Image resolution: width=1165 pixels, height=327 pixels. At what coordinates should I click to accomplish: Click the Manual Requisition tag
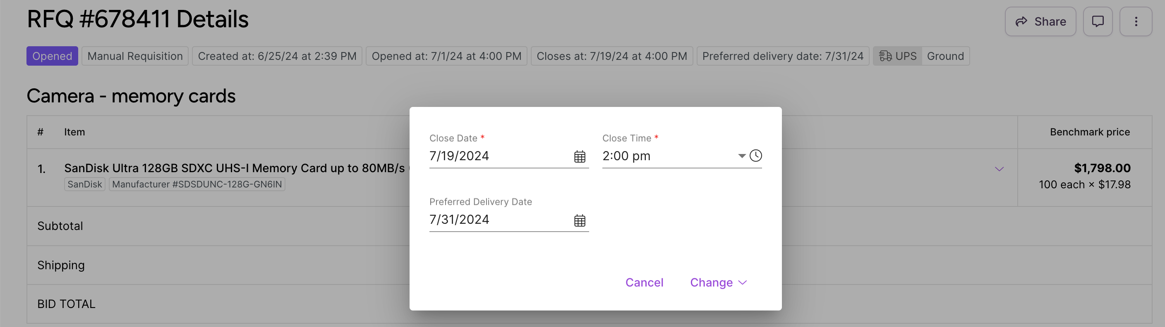135,56
